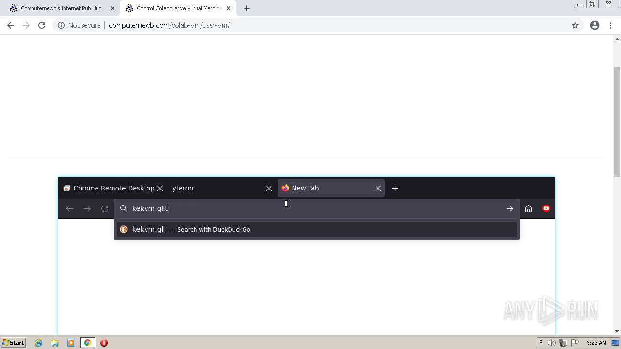Open red Opera-like taskbar icon
Viewport: 621px width, 349px height.
tap(104, 343)
